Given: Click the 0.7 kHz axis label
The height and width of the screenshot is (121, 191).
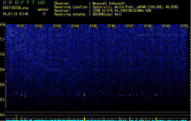Looking at the screenshot, I should click(x=2, y=100).
